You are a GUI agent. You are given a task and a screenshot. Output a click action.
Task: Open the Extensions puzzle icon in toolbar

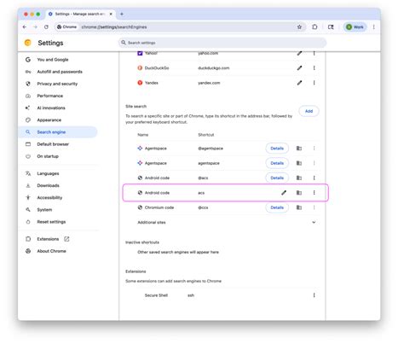click(x=315, y=27)
